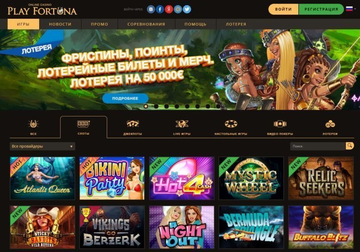360x252 pixels.
Task: Launch the Mystic Wheel game thumbnail
Action: (x=251, y=178)
